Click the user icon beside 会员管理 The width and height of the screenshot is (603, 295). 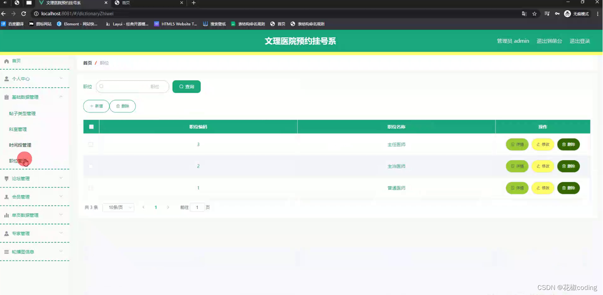click(x=6, y=197)
